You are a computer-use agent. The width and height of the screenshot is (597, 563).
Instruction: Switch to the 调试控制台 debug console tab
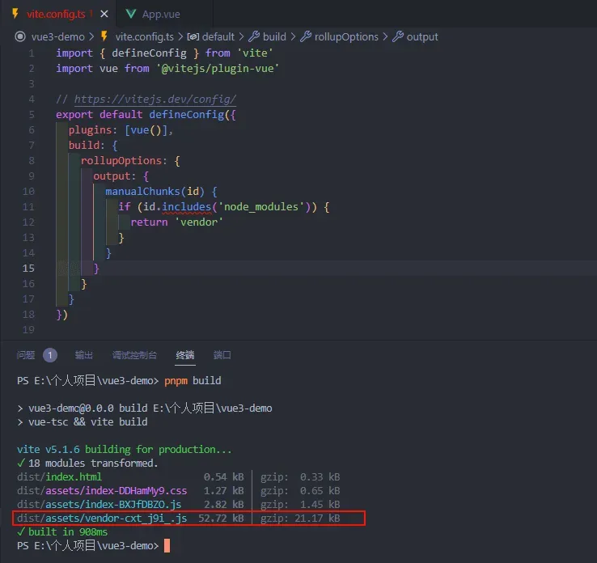134,355
